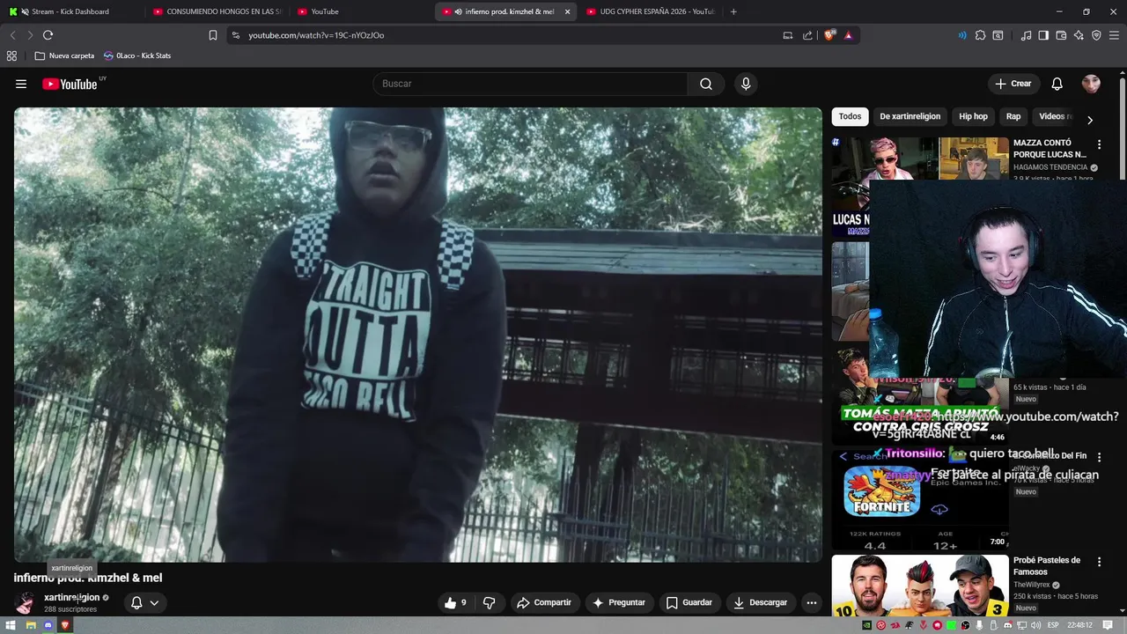The width and height of the screenshot is (1127, 634).
Task: Click the main video player
Action: pyautogui.click(x=417, y=335)
